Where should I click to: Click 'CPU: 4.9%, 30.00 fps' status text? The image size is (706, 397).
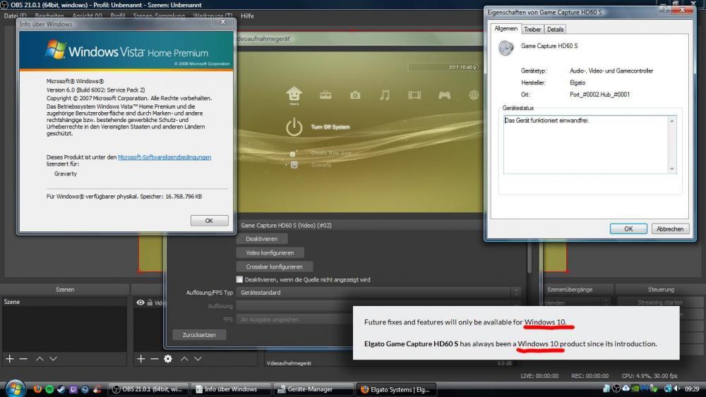[650, 376]
